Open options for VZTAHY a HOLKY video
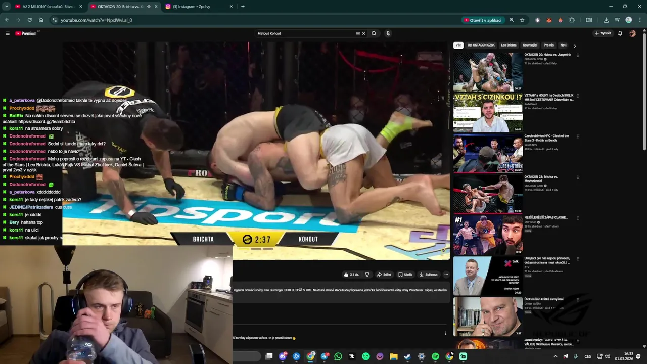647x364 pixels. 578,96
